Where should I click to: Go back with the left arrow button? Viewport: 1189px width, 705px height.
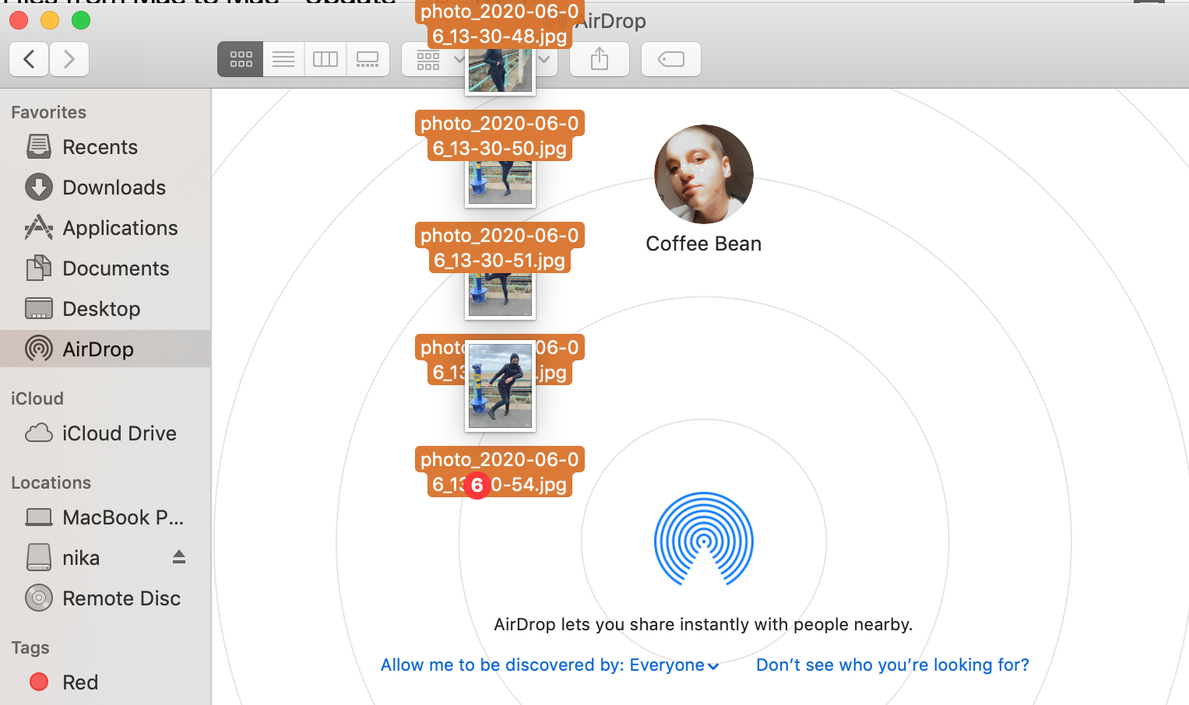tap(29, 59)
